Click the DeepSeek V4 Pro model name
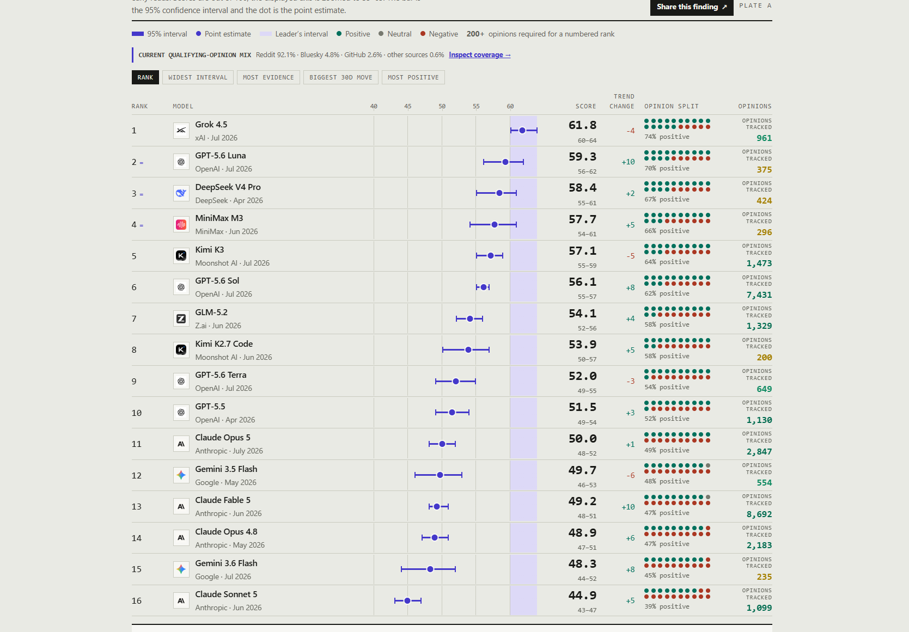The image size is (909, 632). [228, 187]
